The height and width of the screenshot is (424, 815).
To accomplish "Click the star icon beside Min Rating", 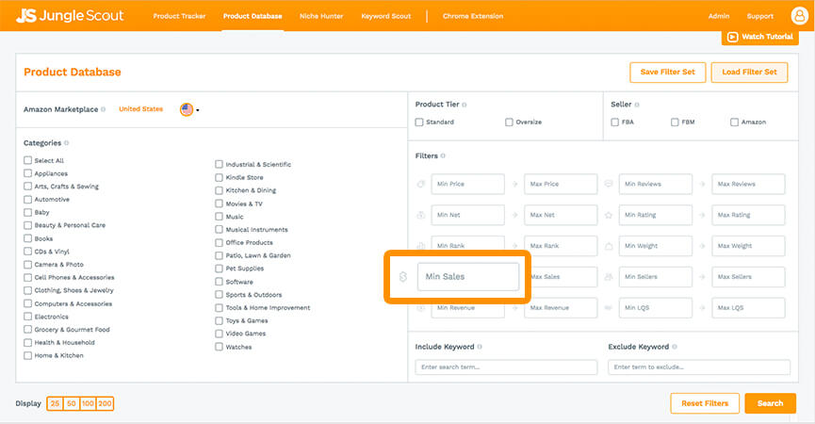I will point(609,215).
